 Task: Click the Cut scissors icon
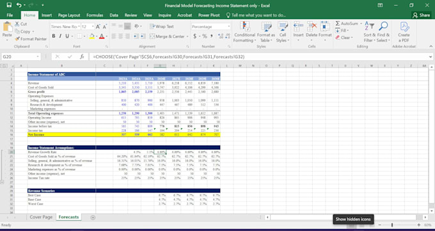[x=17, y=24]
